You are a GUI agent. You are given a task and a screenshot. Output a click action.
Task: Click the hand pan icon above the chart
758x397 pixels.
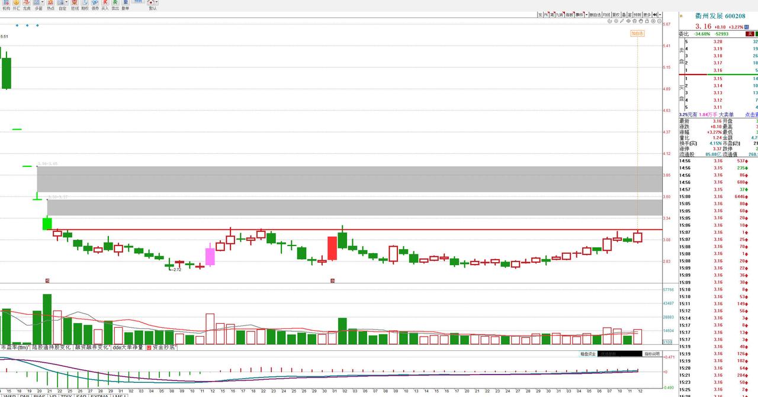(x=641, y=21)
